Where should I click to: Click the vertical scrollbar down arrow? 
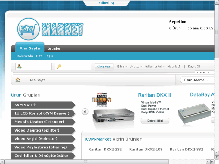pos(217,157)
